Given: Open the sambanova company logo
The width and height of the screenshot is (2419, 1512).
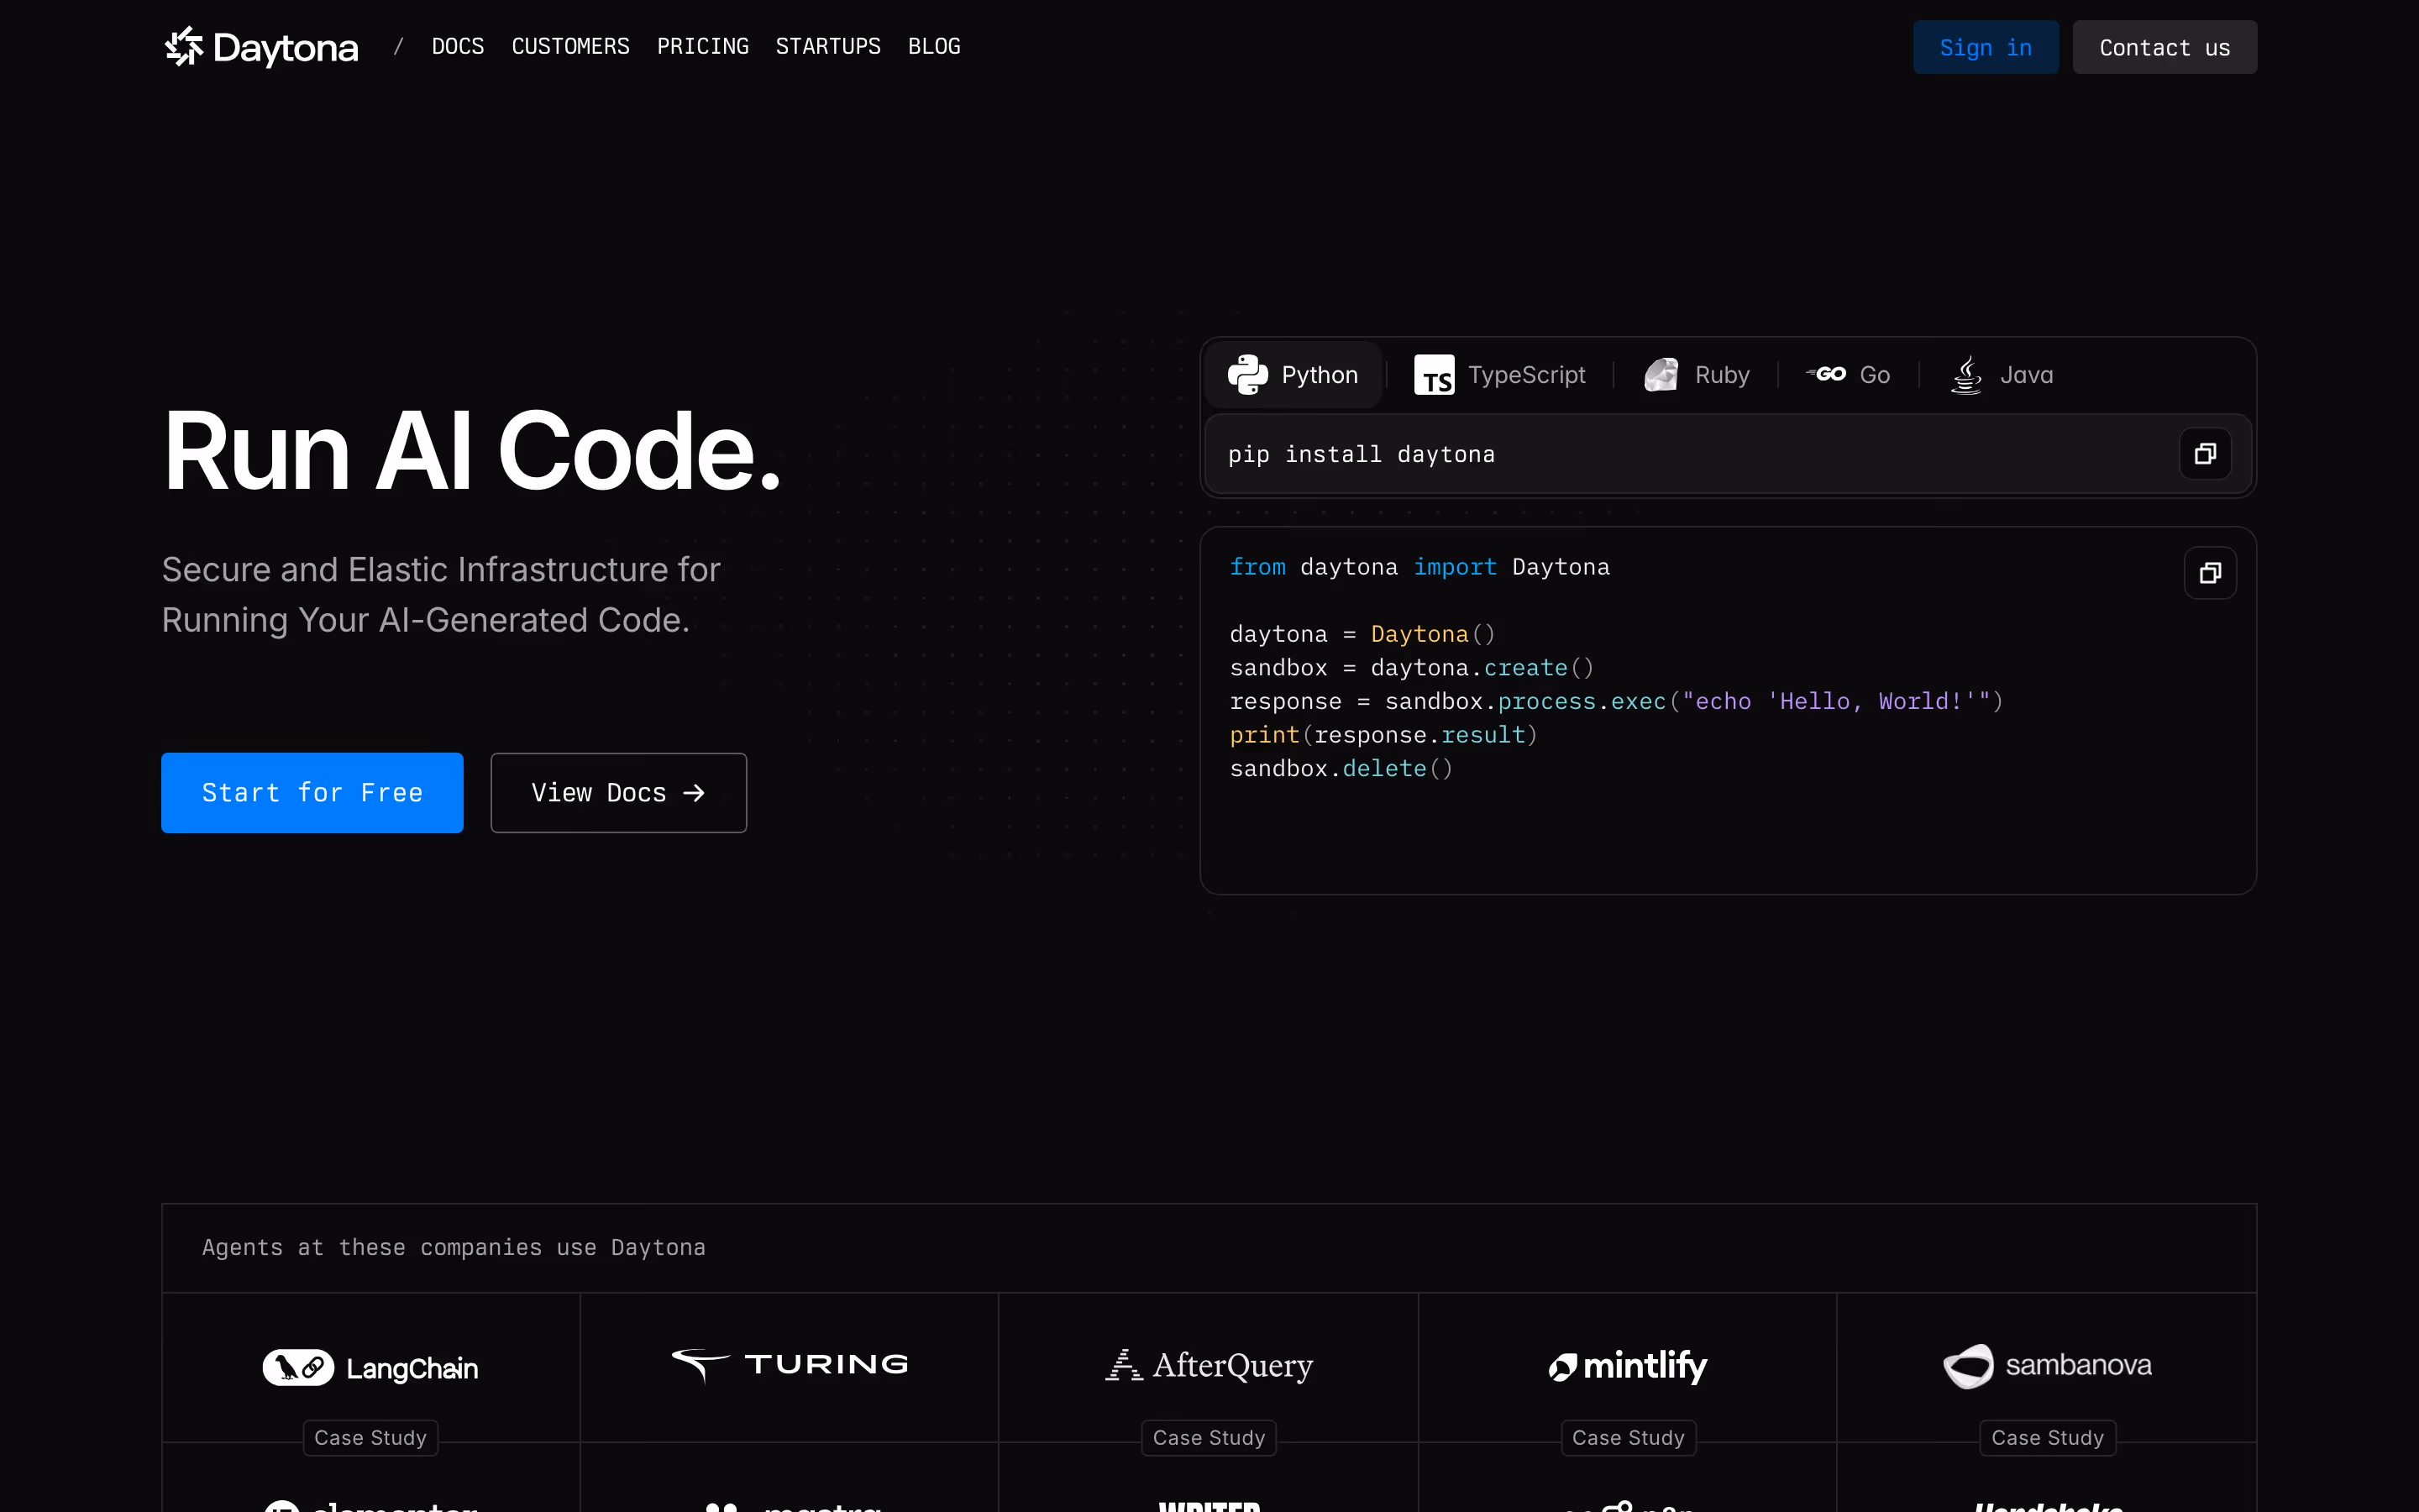Looking at the screenshot, I should [2046, 1366].
